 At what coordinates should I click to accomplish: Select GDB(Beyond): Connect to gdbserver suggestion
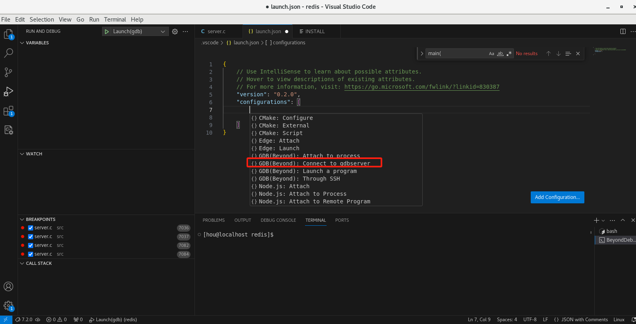[x=336, y=163]
